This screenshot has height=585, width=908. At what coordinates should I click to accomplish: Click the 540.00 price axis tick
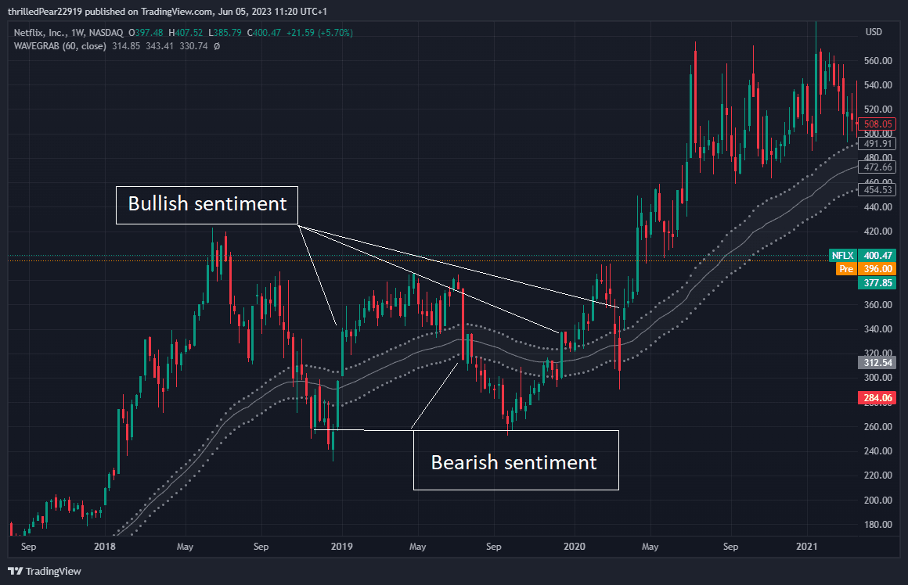[878, 85]
